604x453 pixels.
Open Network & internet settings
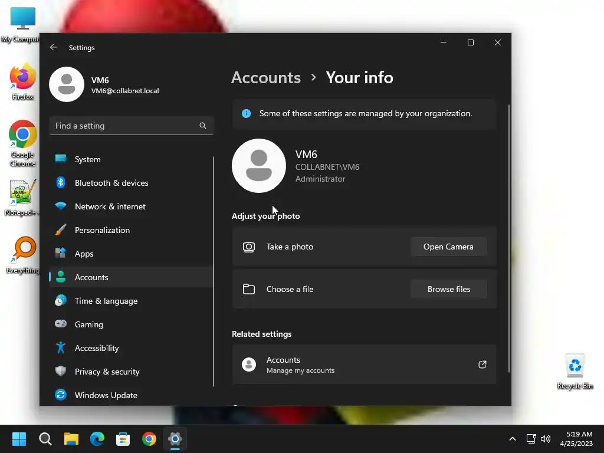[x=131, y=206]
